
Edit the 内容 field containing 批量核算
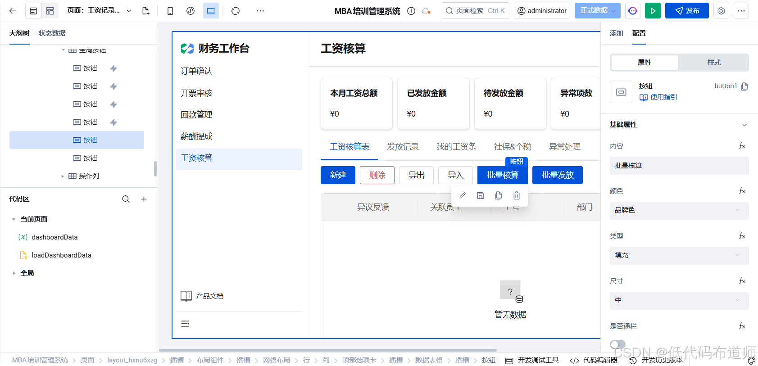[679, 166]
